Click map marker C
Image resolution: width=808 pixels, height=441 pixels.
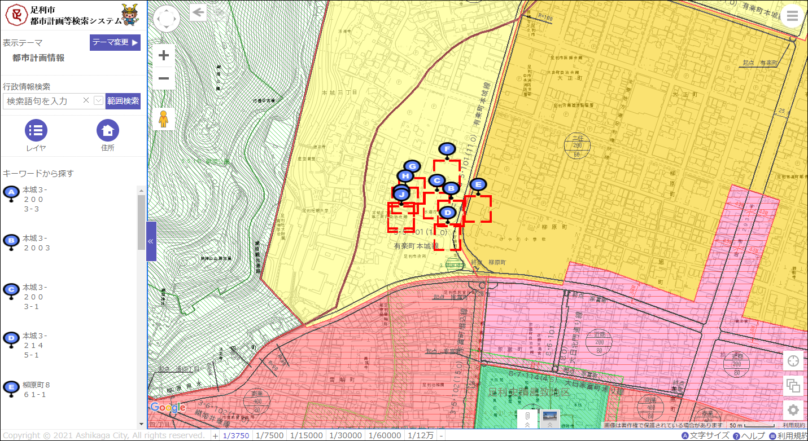pyautogui.click(x=436, y=181)
